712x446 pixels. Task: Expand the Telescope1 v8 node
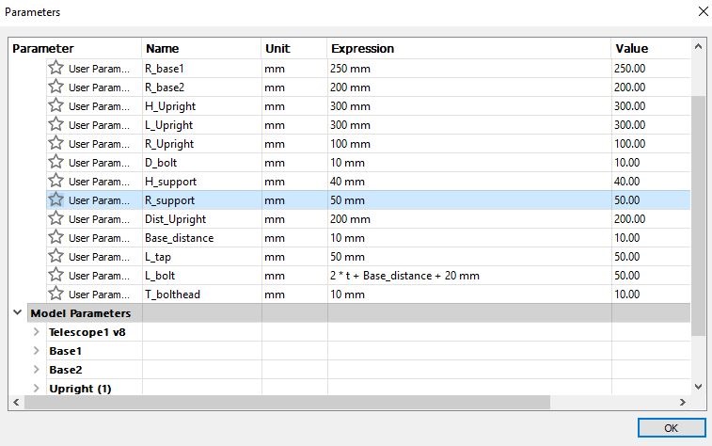click(x=37, y=332)
